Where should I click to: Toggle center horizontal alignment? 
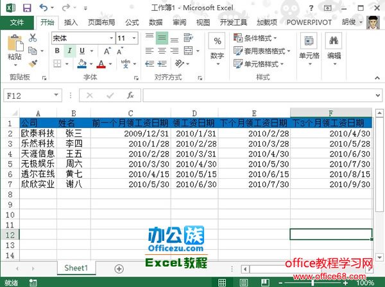click(162, 51)
